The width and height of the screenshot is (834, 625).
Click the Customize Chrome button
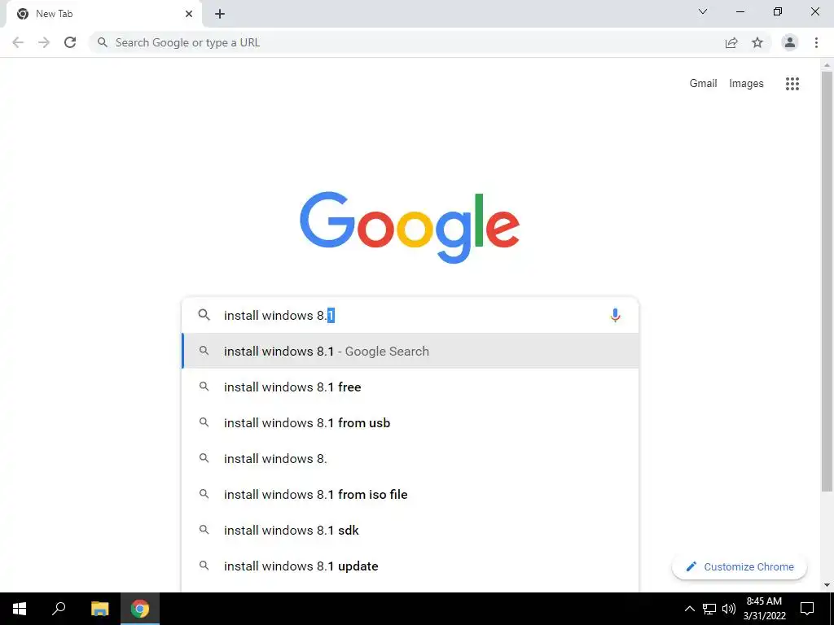coord(740,567)
